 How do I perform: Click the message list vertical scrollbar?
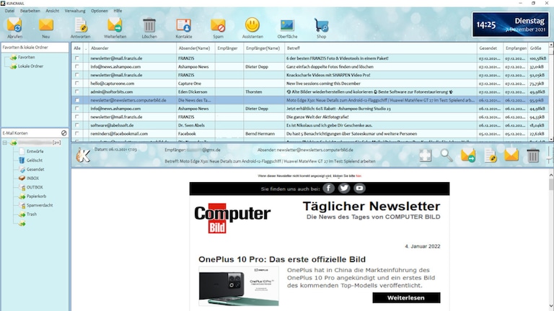pyautogui.click(x=550, y=94)
